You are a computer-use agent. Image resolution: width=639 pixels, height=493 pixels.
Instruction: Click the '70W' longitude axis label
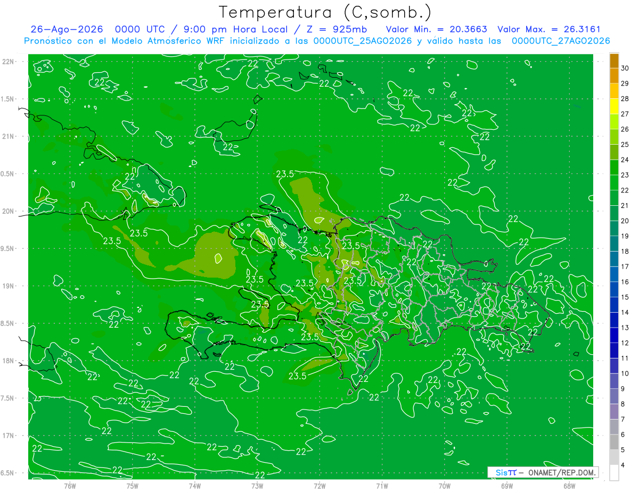(445, 486)
